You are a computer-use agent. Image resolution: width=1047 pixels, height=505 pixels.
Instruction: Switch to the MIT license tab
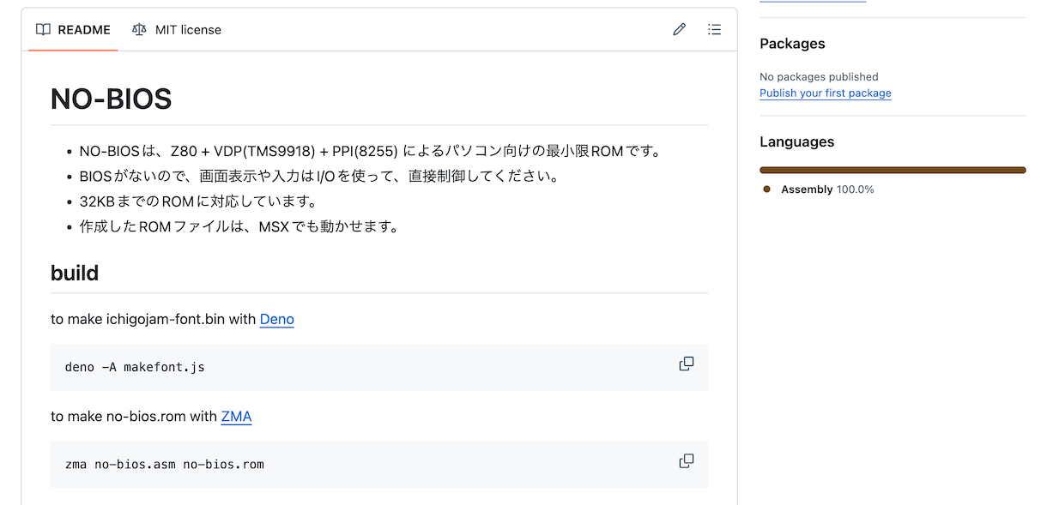coord(177,30)
